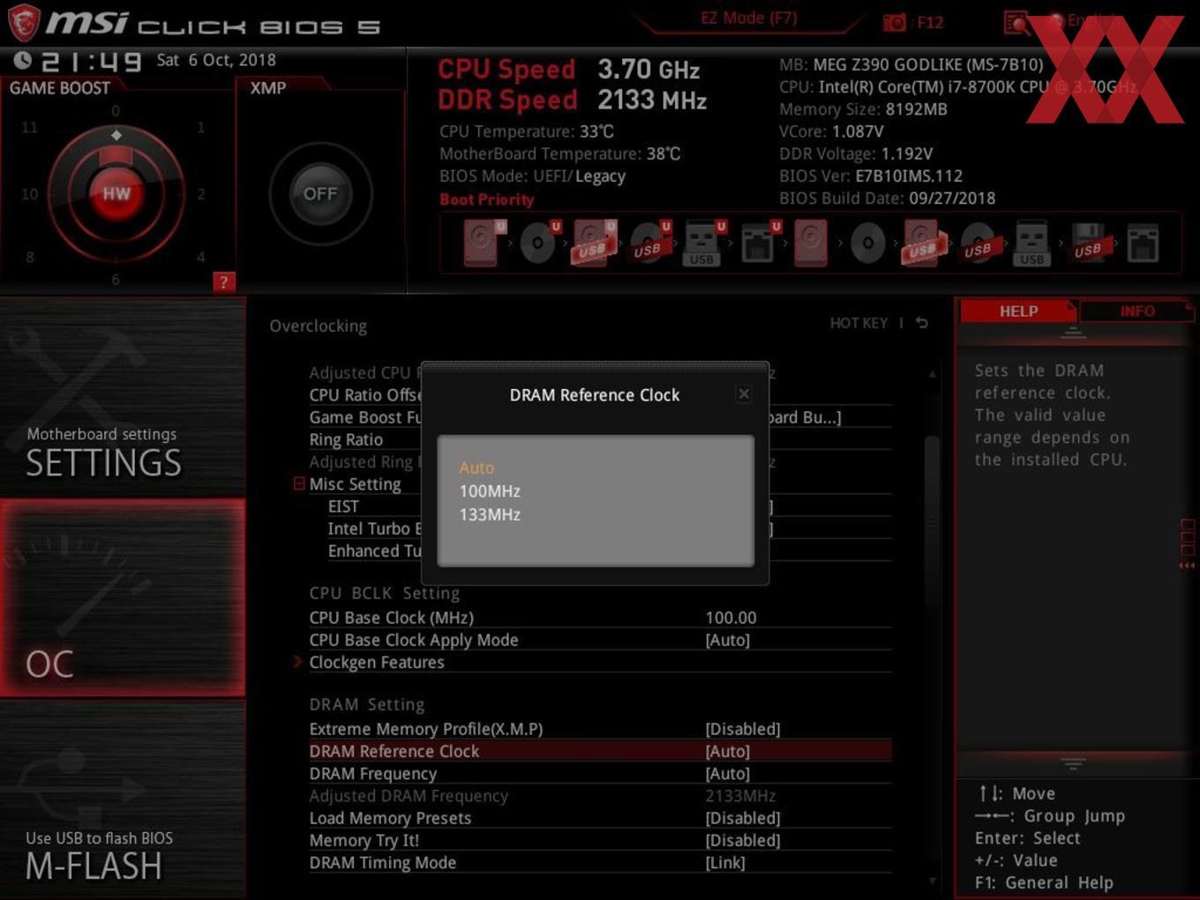Open the DRAM Reference Clock [Auto] value

pos(727,751)
